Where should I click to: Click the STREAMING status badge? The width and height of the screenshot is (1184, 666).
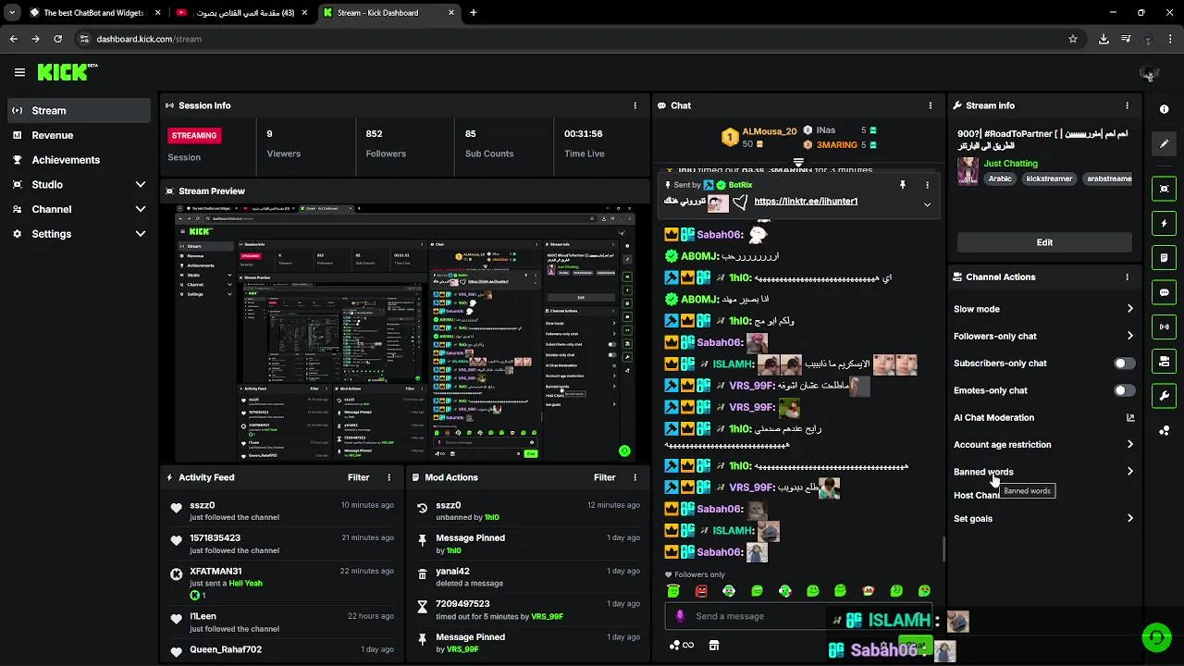pyautogui.click(x=194, y=135)
